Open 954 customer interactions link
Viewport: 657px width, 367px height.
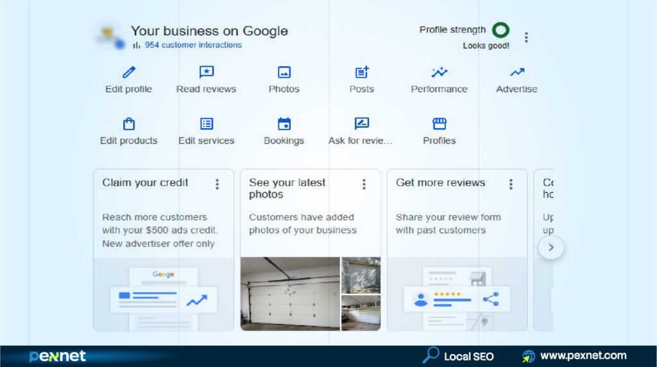tap(193, 45)
